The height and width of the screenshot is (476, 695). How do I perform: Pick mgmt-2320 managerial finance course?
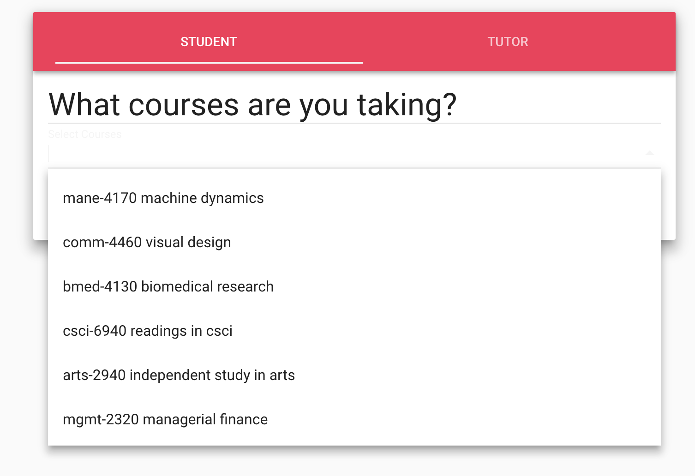coord(165,419)
